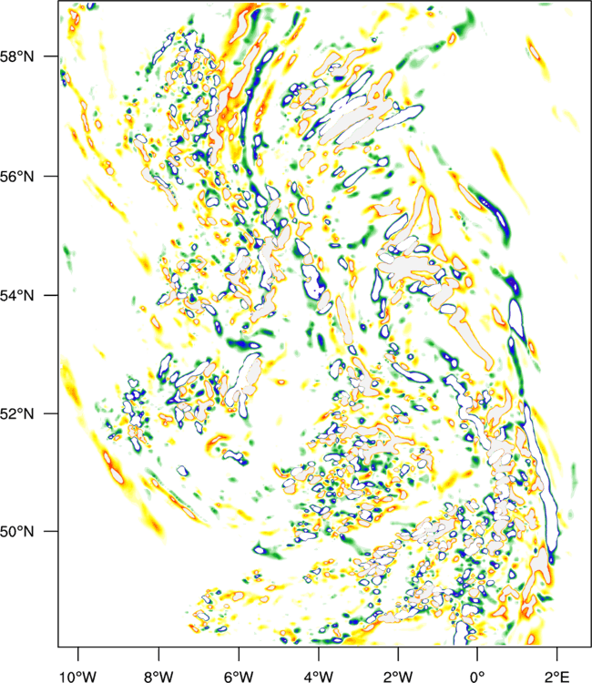Image resolution: width=592 pixels, height=683 pixels.
Task: Click the 6°W longitude label
Action: (x=239, y=677)
